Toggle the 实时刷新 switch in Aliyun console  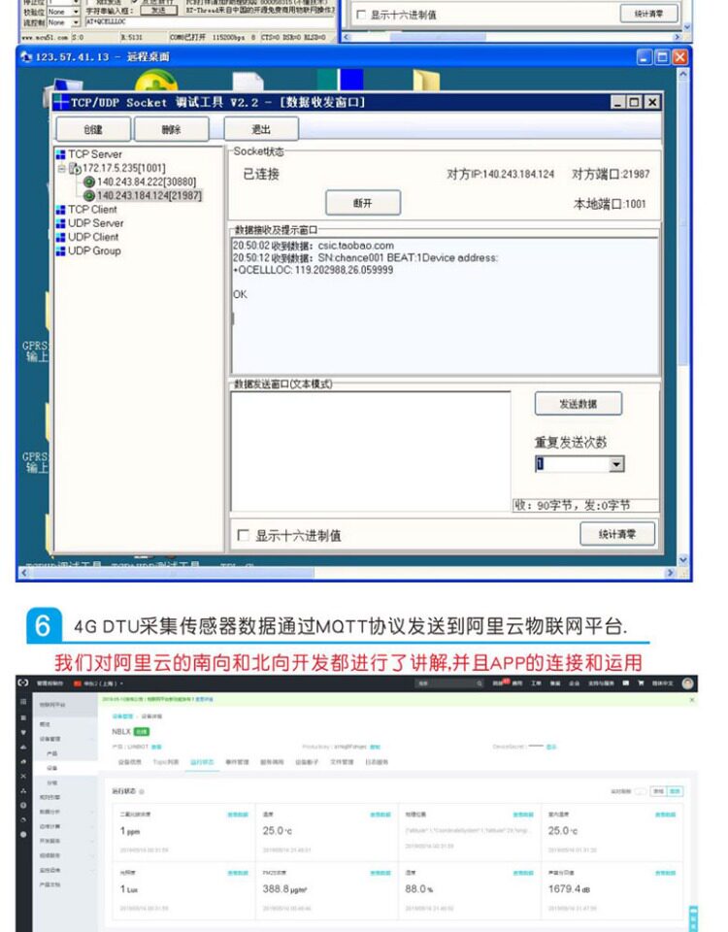pyautogui.click(x=641, y=791)
